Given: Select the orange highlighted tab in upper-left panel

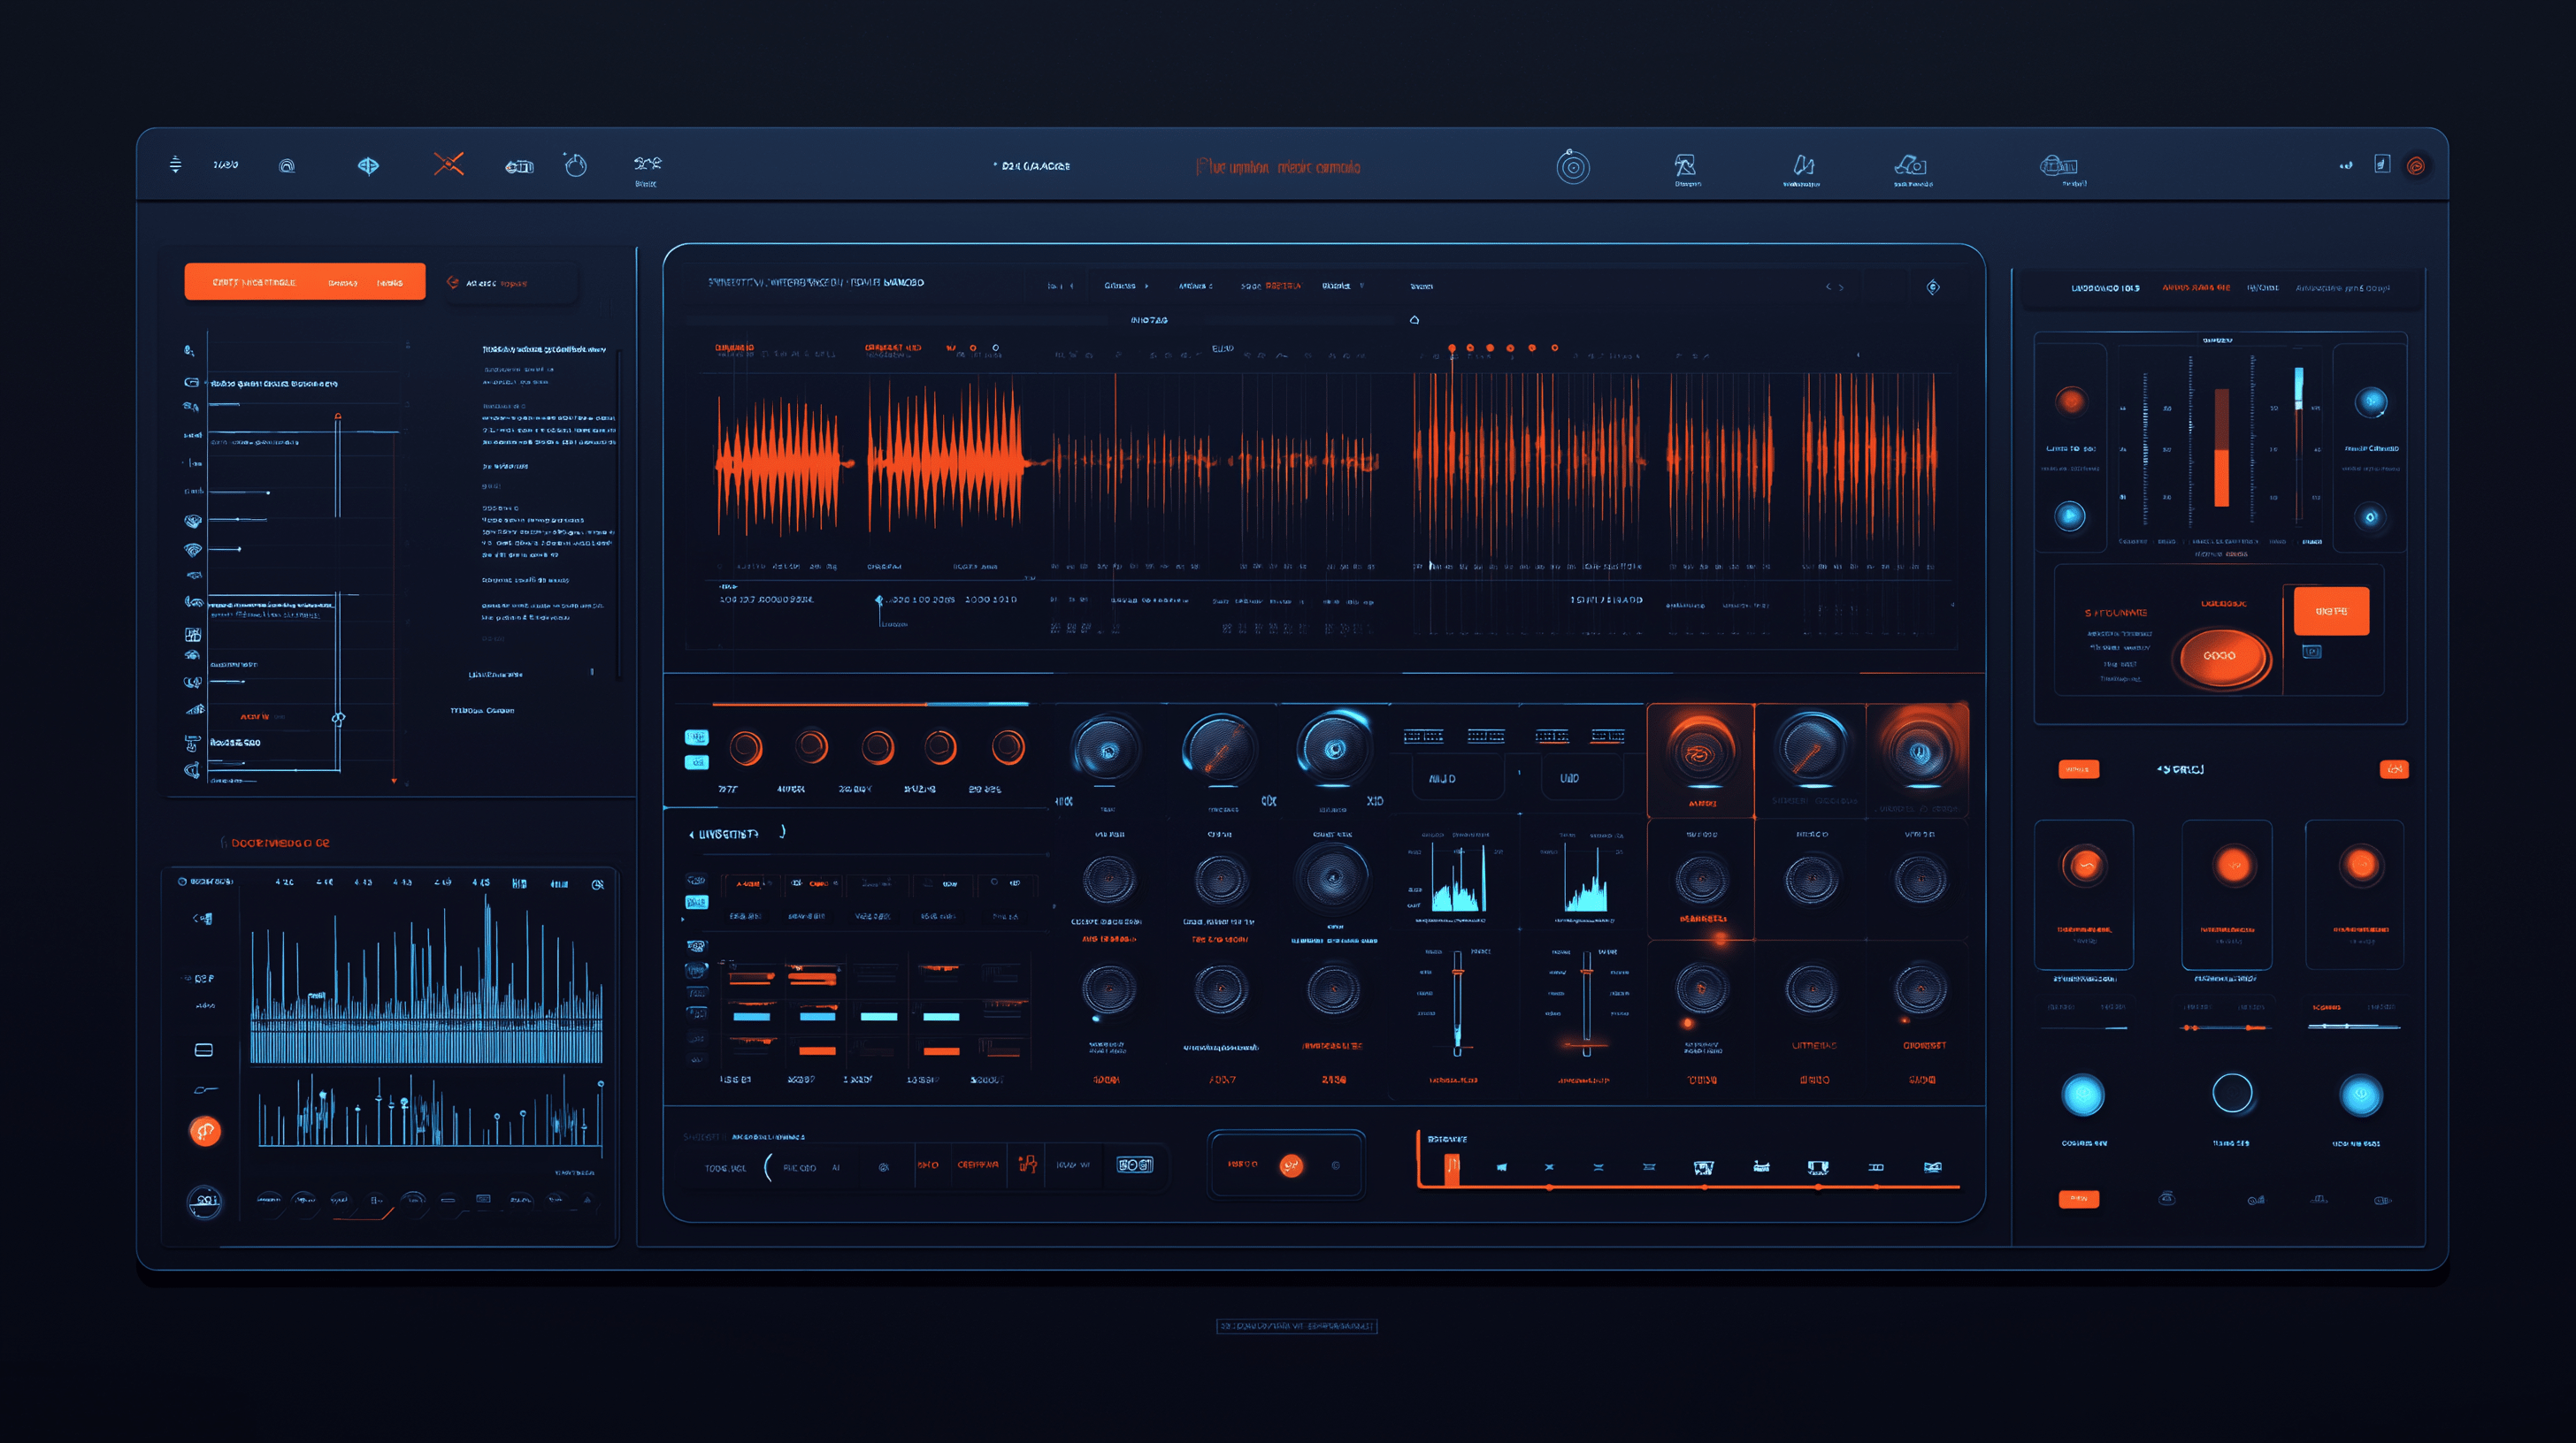Looking at the screenshot, I should click(x=304, y=282).
